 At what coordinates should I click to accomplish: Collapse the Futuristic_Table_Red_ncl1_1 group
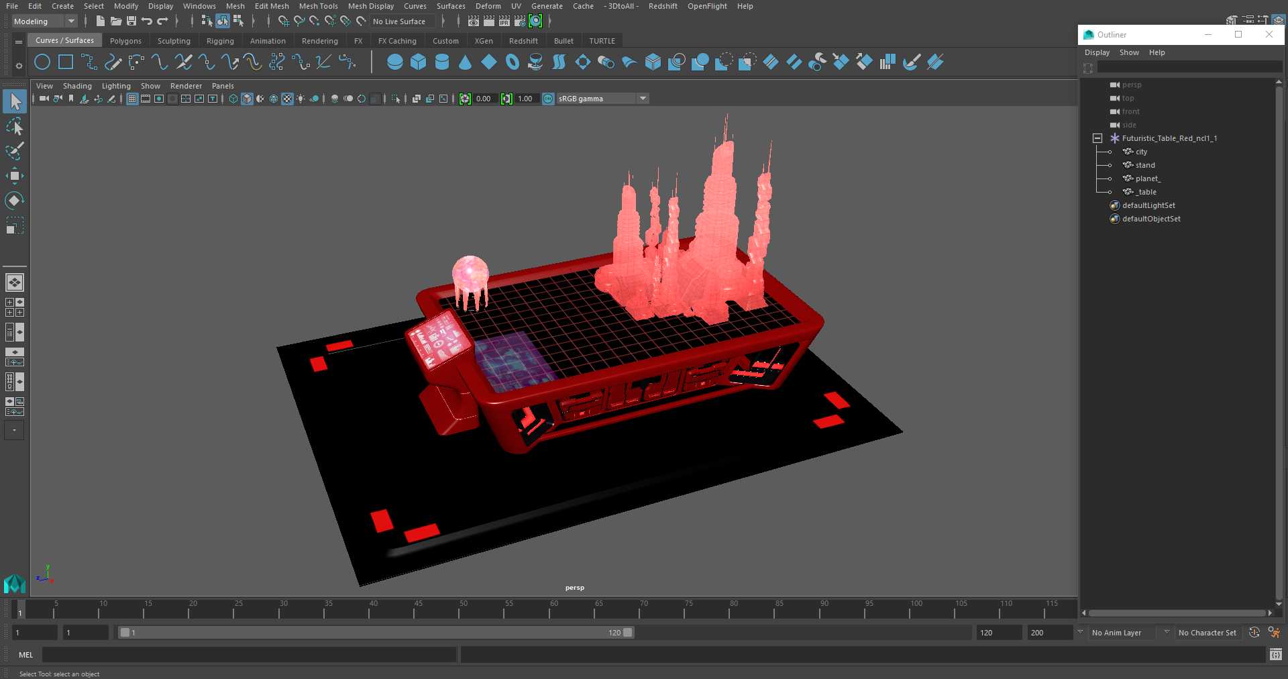1097,138
